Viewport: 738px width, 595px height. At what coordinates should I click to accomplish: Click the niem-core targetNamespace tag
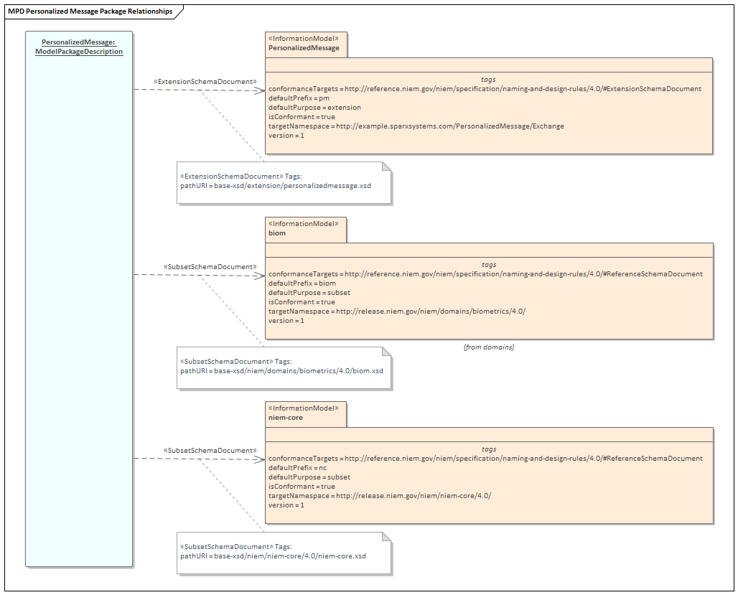(379, 496)
